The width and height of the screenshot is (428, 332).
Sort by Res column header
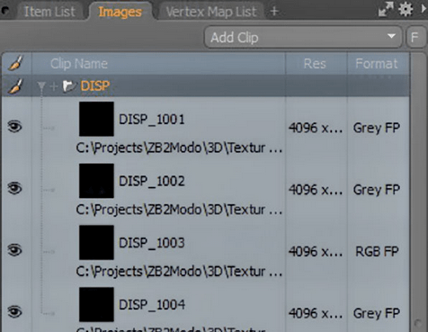click(315, 64)
